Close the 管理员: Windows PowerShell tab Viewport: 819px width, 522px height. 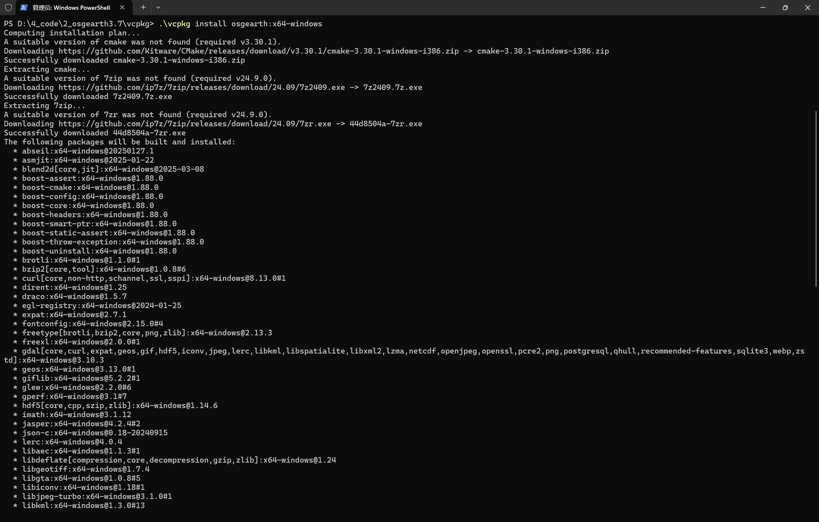(x=122, y=7)
